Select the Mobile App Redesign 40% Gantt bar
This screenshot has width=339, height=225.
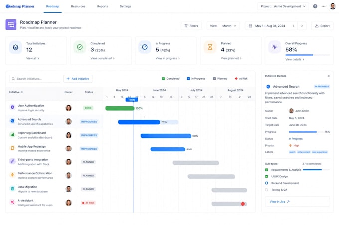(168, 149)
